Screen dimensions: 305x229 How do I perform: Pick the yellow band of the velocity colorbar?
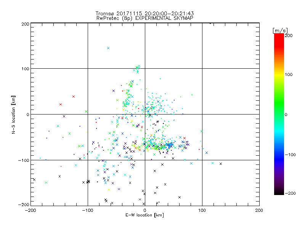279,74
